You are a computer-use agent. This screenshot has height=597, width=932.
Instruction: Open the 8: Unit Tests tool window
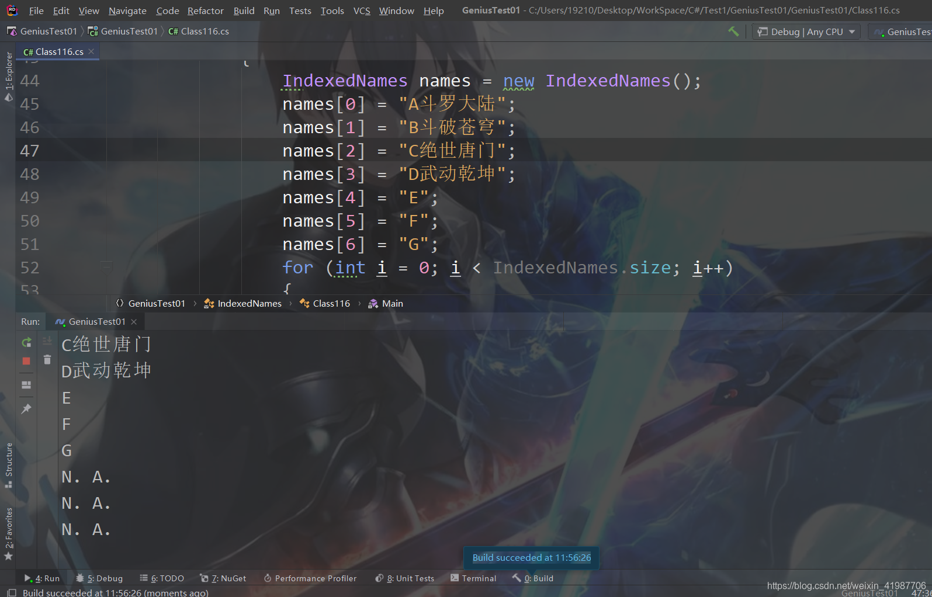click(x=405, y=578)
